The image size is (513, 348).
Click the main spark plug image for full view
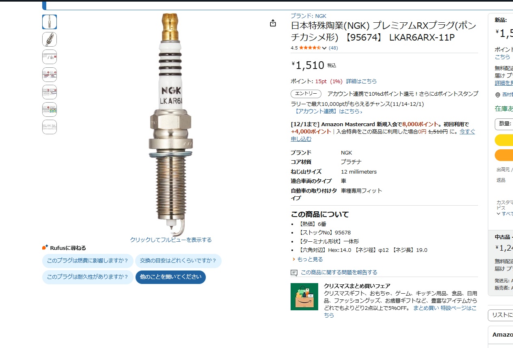(171, 124)
